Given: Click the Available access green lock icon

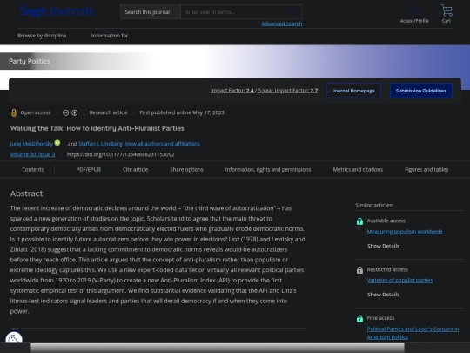Looking at the screenshot, I should [359, 221].
